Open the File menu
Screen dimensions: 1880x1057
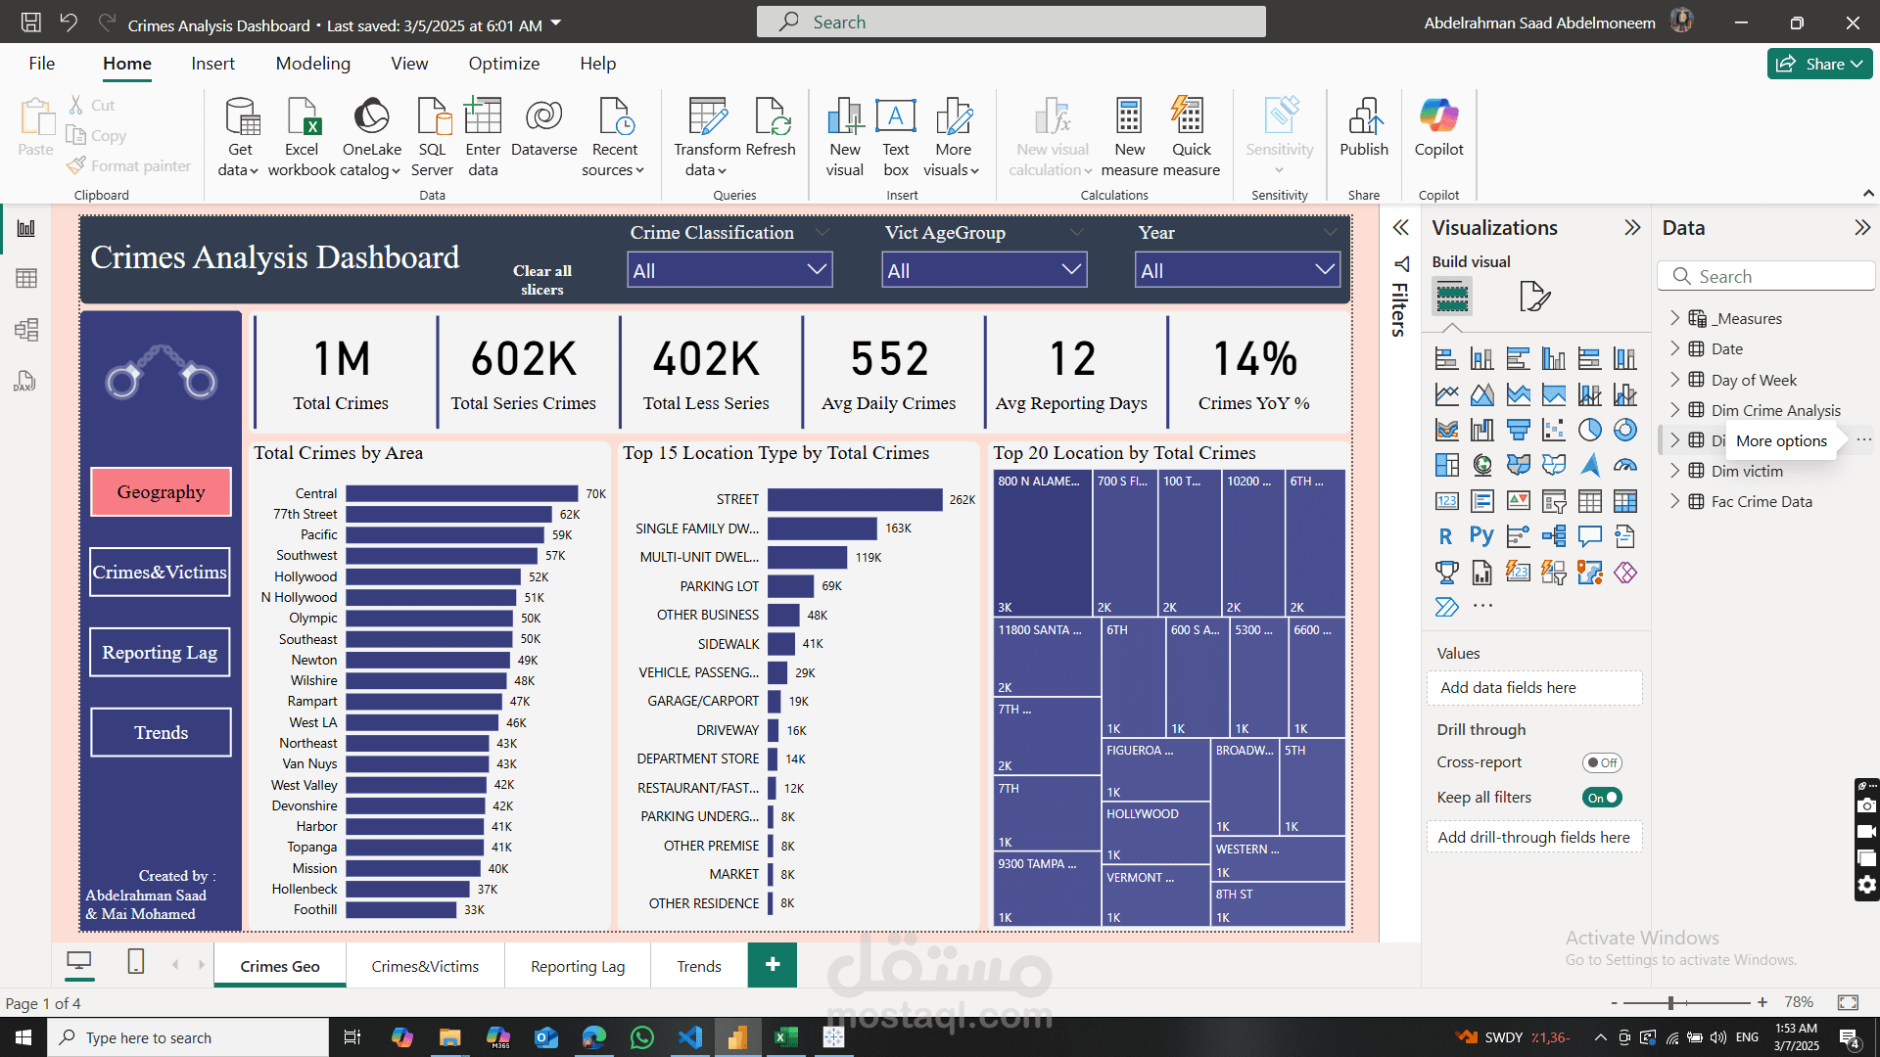[42, 64]
